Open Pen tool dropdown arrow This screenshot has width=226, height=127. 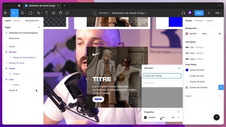pyautogui.click(x=42, y=13)
